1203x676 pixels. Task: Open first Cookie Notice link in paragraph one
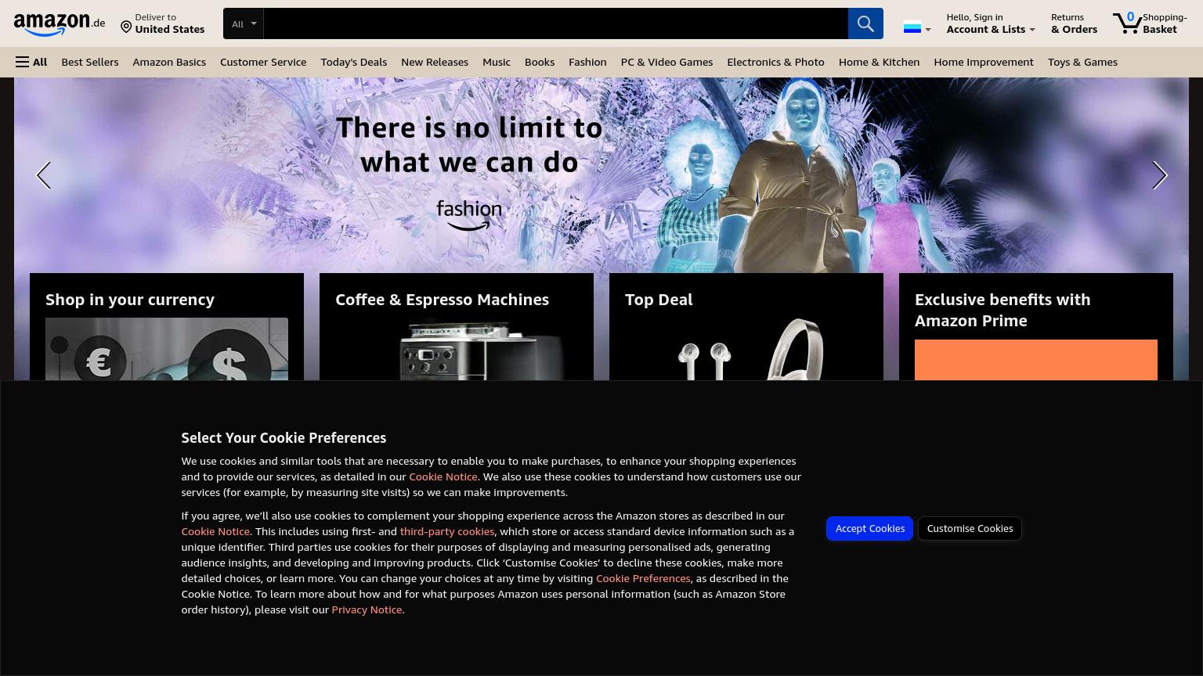coord(443,476)
